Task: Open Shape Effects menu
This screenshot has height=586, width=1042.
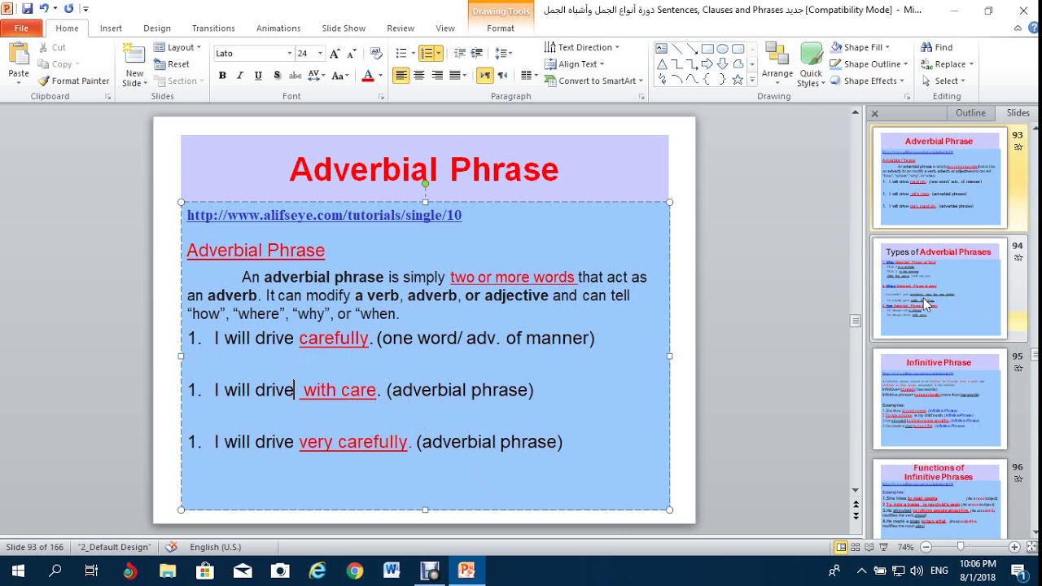Action: coord(867,81)
